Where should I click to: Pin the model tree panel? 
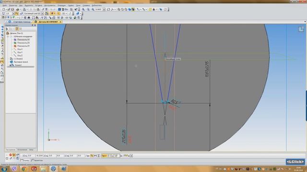pos(33,25)
